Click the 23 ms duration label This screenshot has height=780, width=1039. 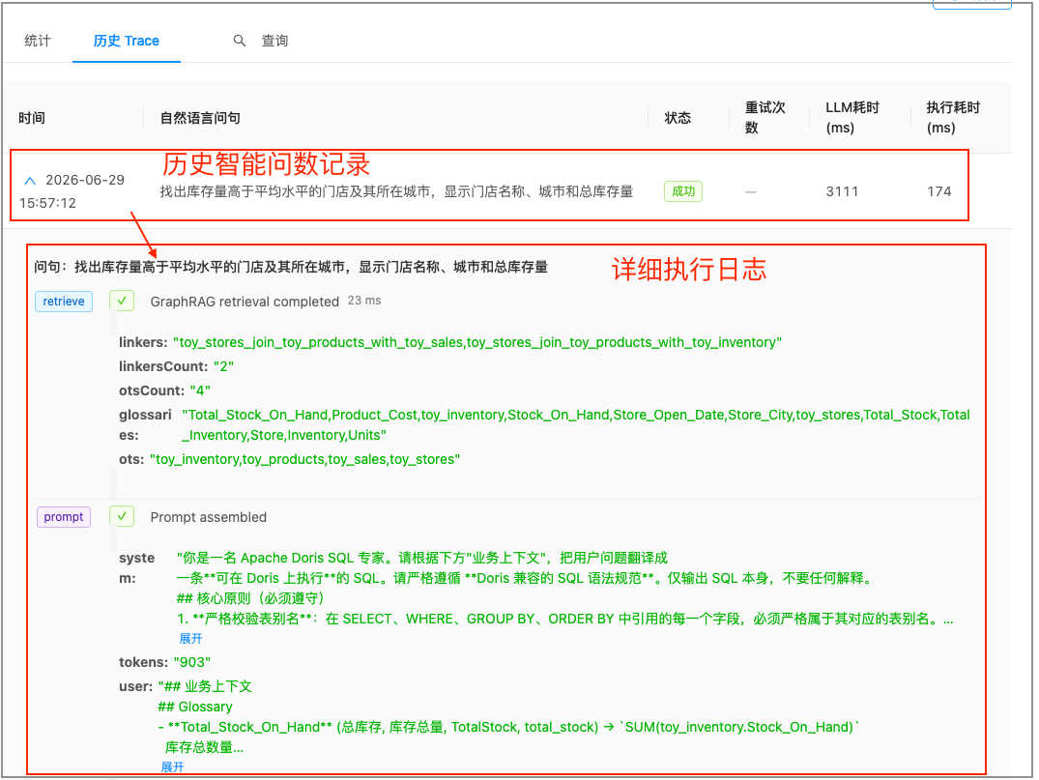[364, 301]
